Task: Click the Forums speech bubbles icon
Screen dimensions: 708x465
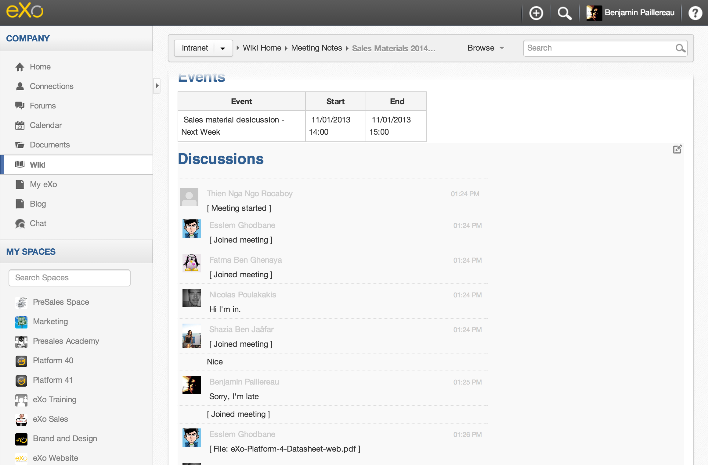Action: tap(20, 106)
